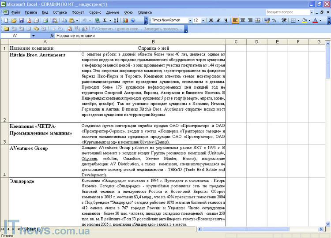The height and width of the screenshot is (238, 331).
Task: Open the 'Введите вопрос' help box dropdown
Action: [312, 12]
